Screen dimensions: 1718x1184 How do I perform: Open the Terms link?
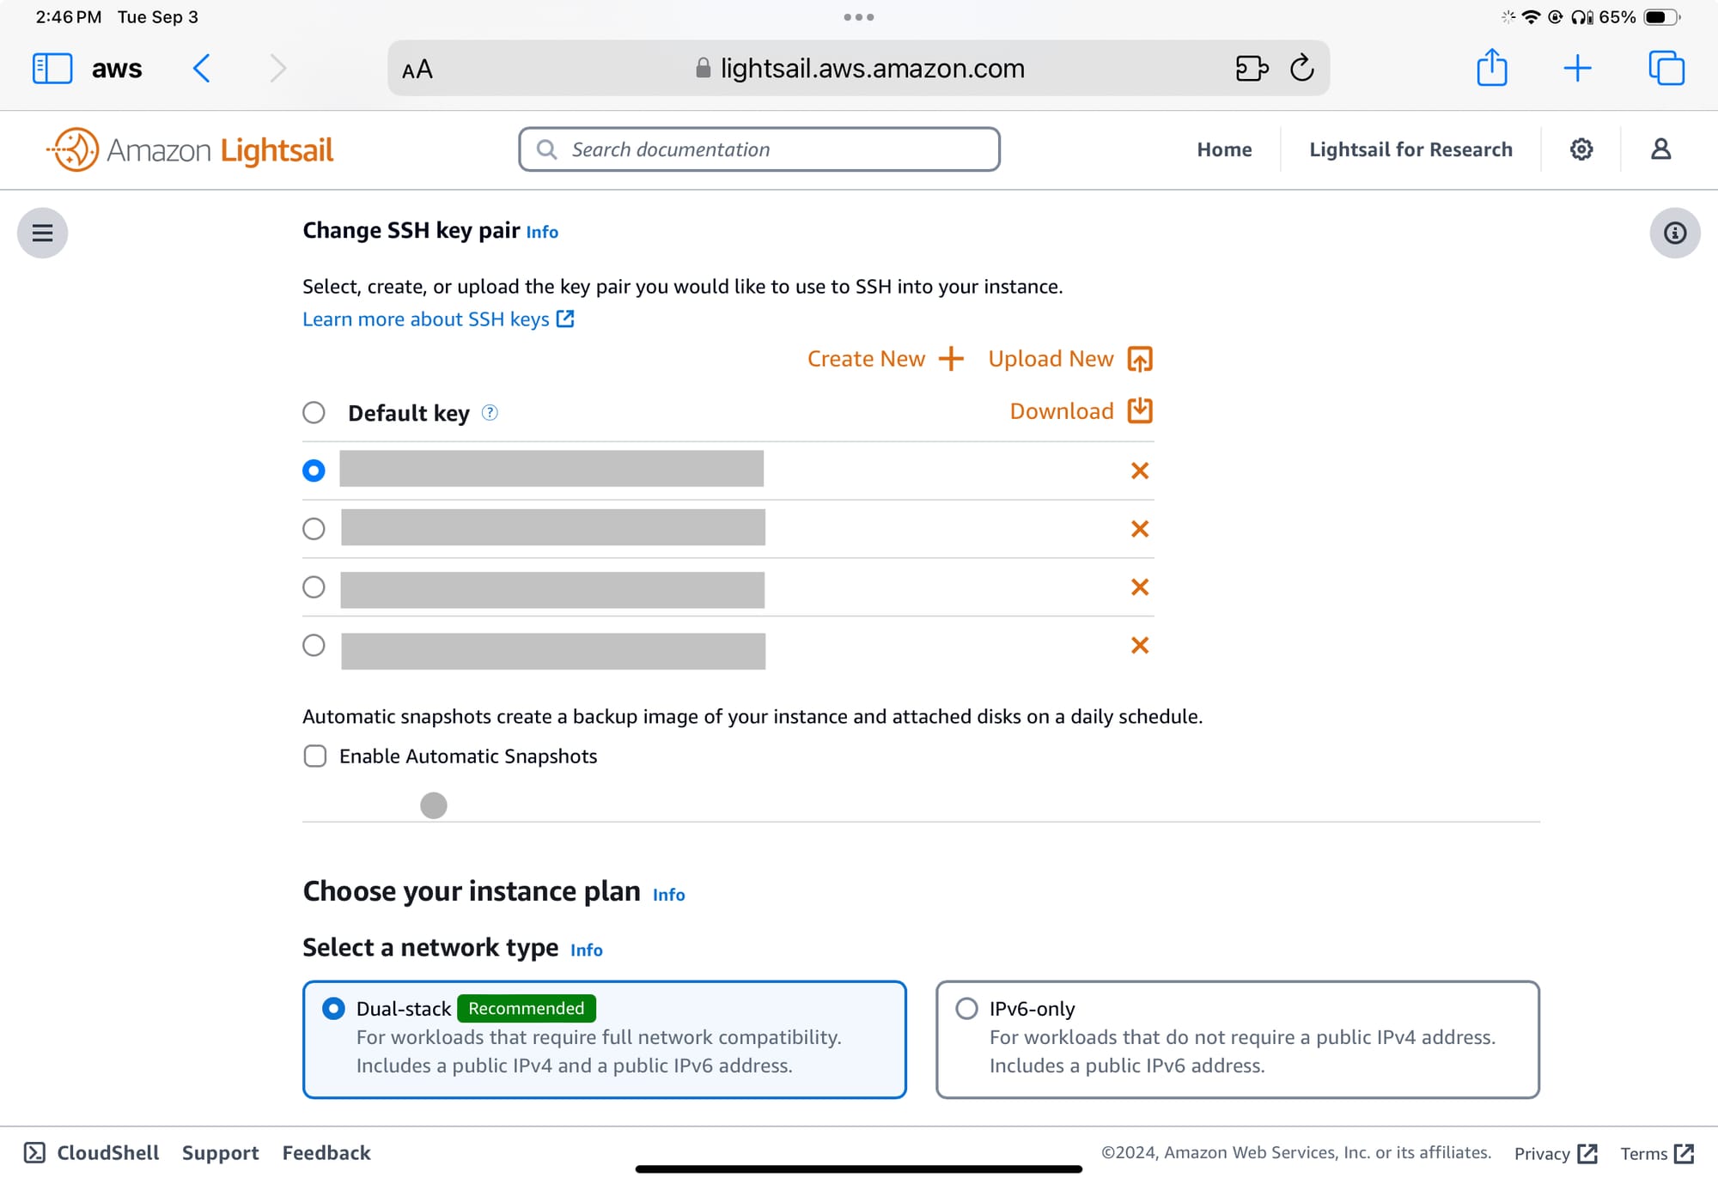point(1657,1154)
